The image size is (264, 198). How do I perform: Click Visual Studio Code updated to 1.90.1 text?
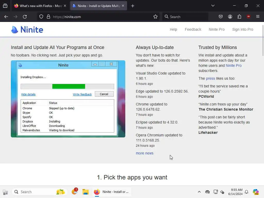[161, 76]
